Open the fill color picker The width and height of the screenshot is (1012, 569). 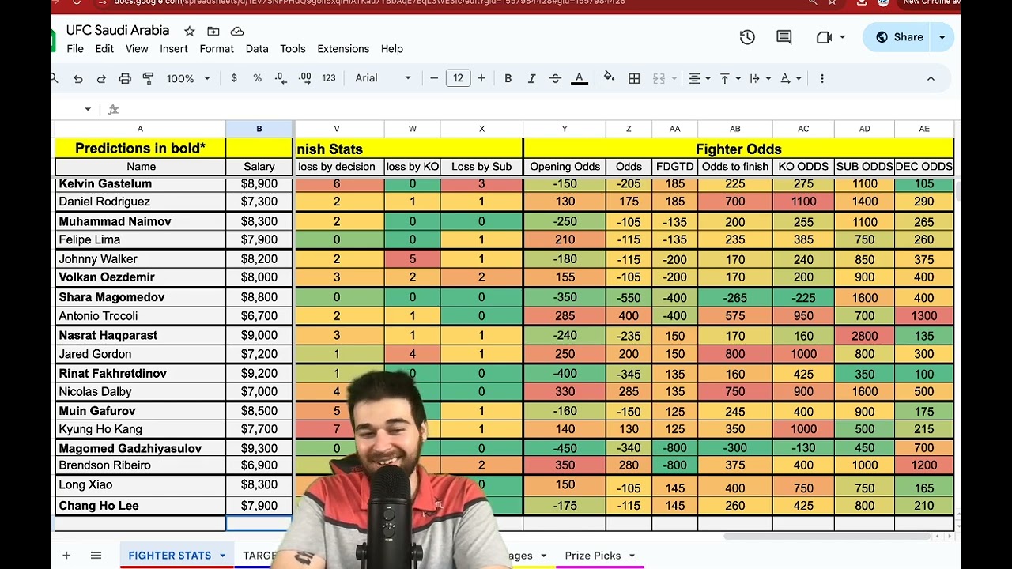609,77
